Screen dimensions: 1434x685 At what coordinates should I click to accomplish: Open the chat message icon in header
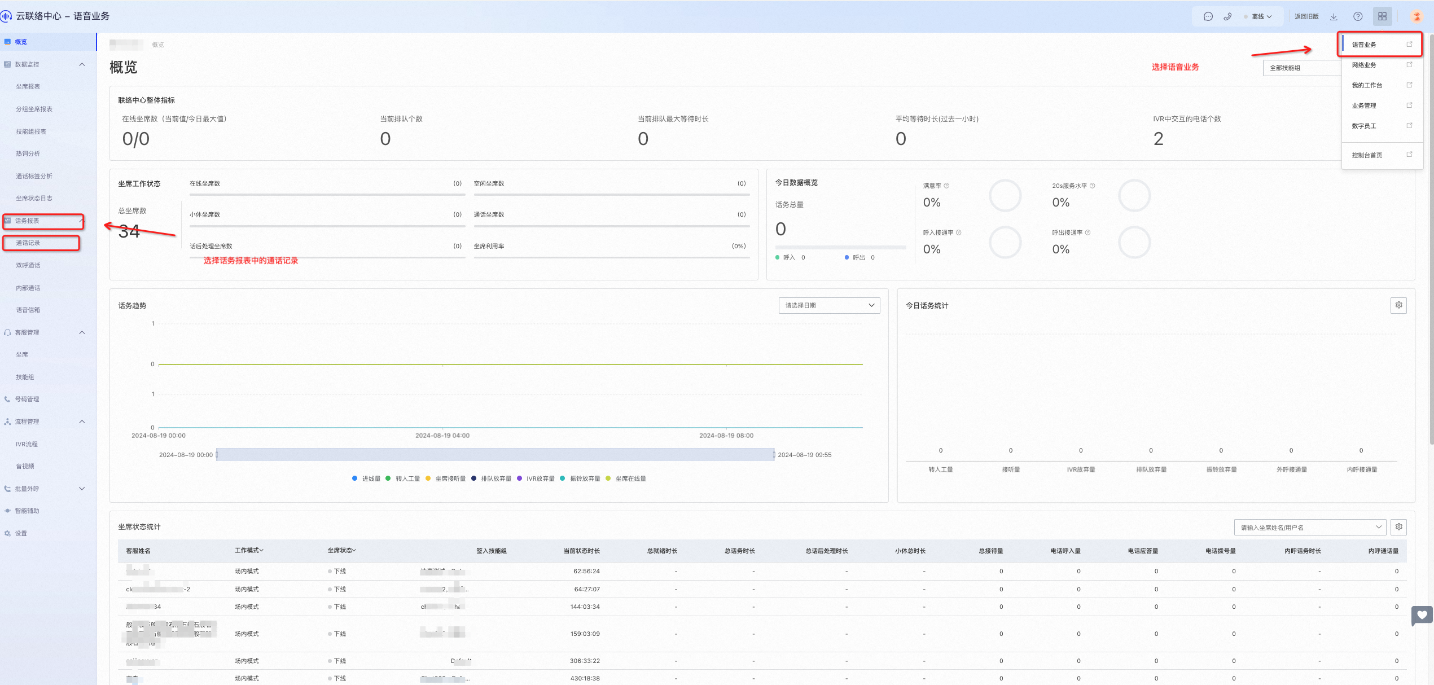pyautogui.click(x=1208, y=16)
